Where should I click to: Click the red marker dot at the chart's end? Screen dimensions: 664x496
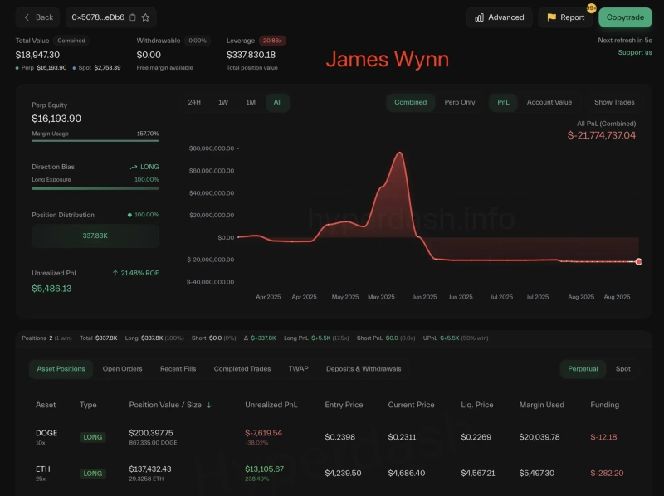(x=637, y=260)
